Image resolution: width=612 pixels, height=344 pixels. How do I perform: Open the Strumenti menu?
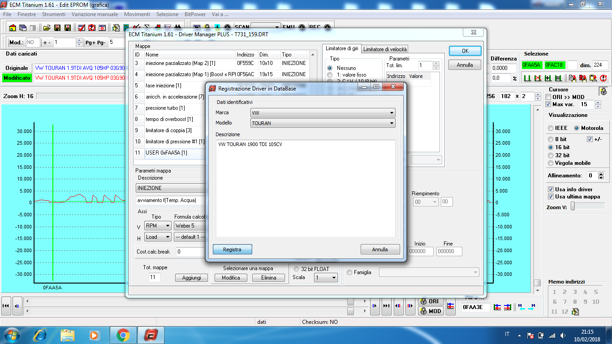click(54, 14)
